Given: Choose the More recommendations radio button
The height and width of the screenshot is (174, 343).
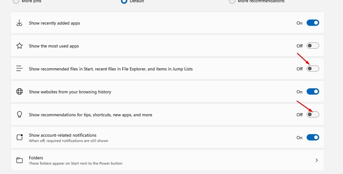Looking at the screenshot, I should [232, 1].
